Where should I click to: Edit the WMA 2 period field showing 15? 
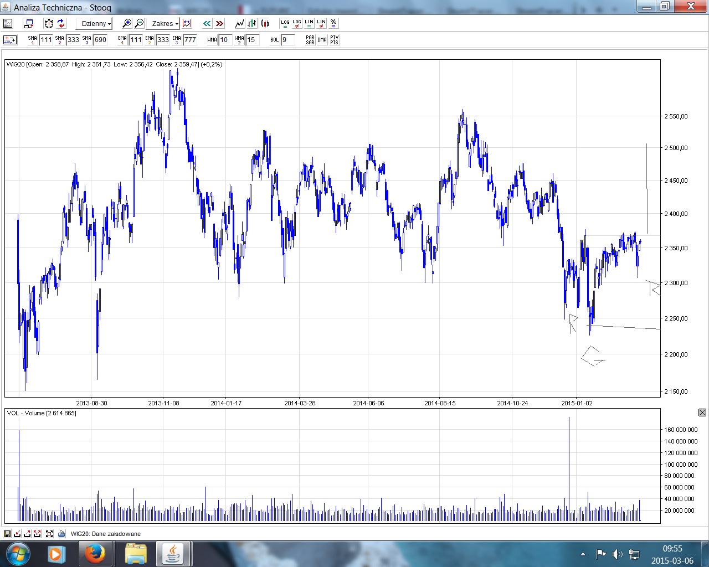pos(253,40)
